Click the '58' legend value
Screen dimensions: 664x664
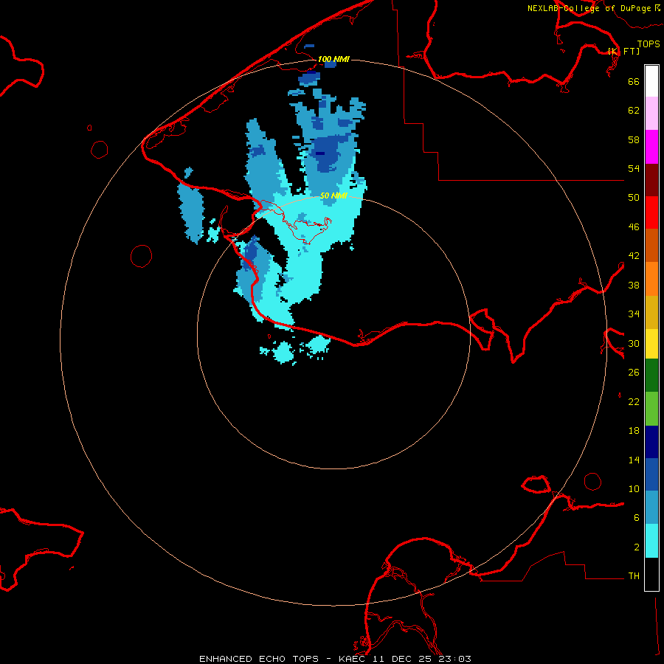tap(634, 139)
